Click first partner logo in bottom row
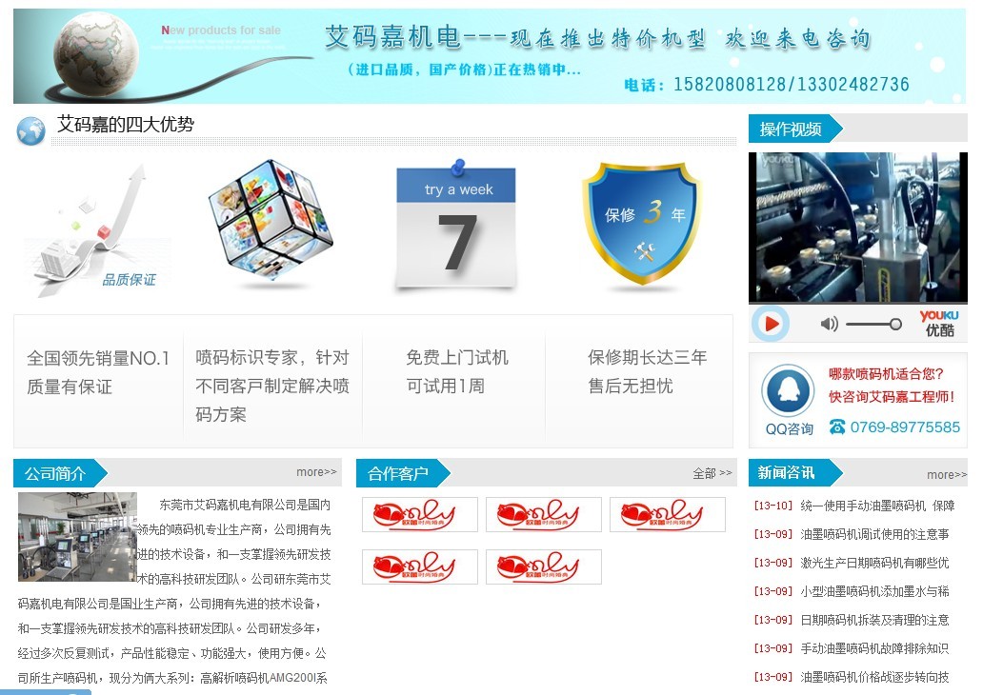The width and height of the screenshot is (983, 695). (x=420, y=567)
